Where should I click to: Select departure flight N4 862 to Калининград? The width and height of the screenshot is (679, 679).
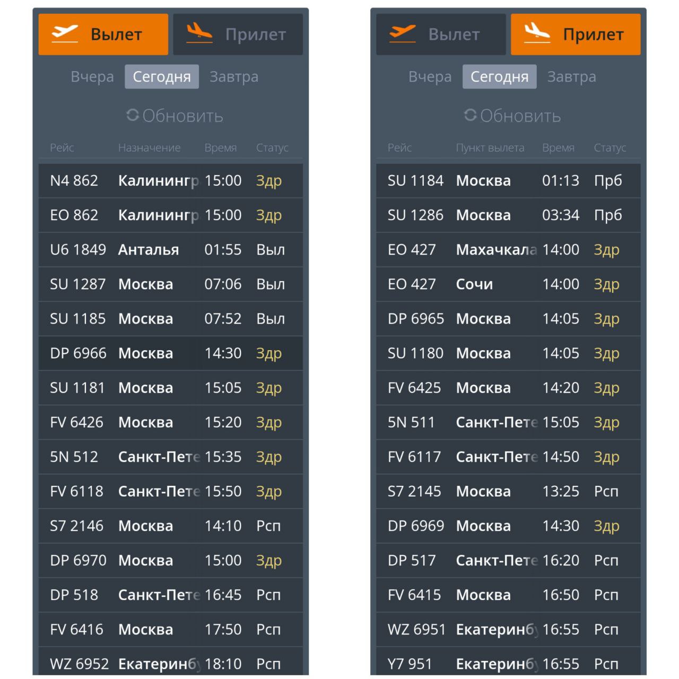[170, 181]
